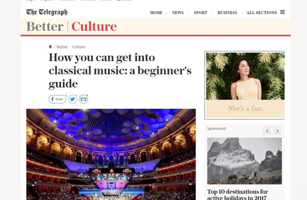Share the article on Twitter
307x200 pixels.
pos(73,99)
